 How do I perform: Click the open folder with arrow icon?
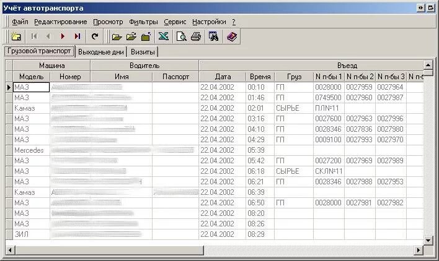click(131, 36)
